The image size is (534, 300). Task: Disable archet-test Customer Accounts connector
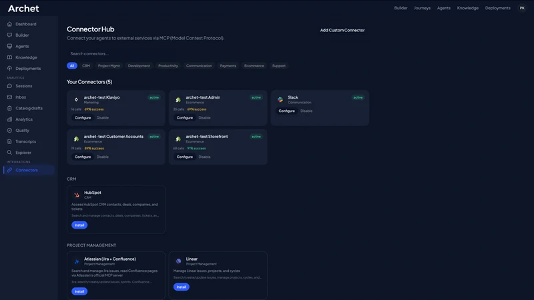tap(103, 157)
